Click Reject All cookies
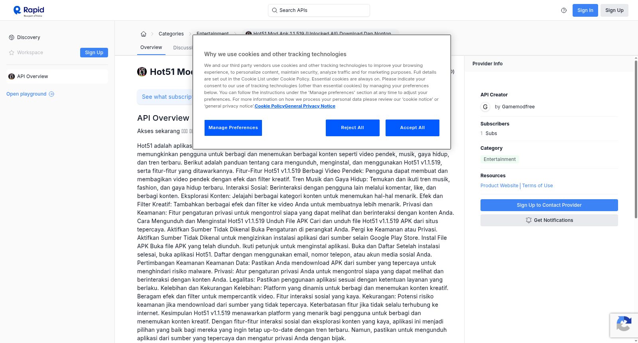The height and width of the screenshot is (343, 638). click(352, 128)
